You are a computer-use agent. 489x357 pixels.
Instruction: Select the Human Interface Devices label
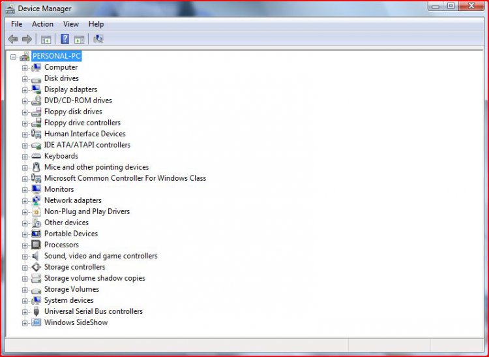(x=85, y=134)
